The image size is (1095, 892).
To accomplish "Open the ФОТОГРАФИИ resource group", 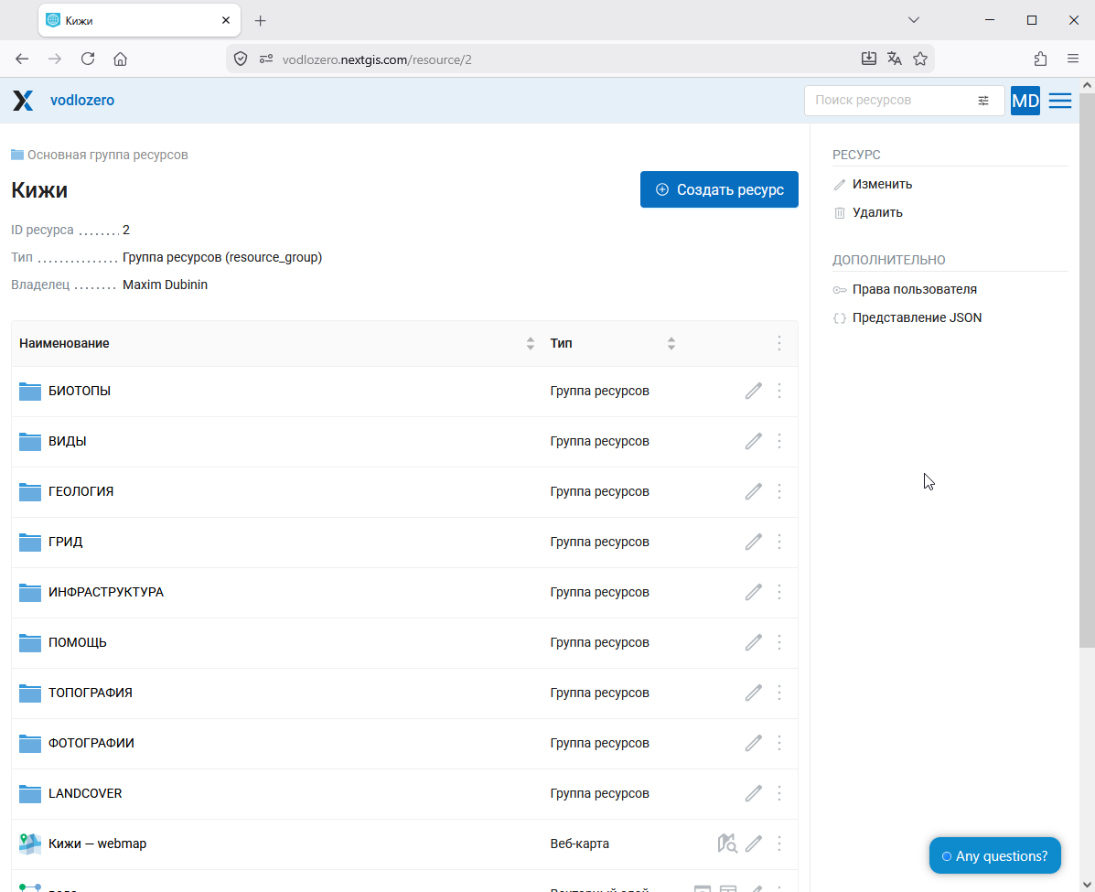I will [91, 743].
